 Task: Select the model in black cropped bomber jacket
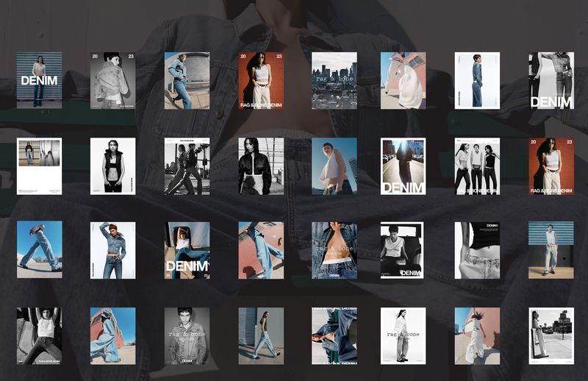261,166
